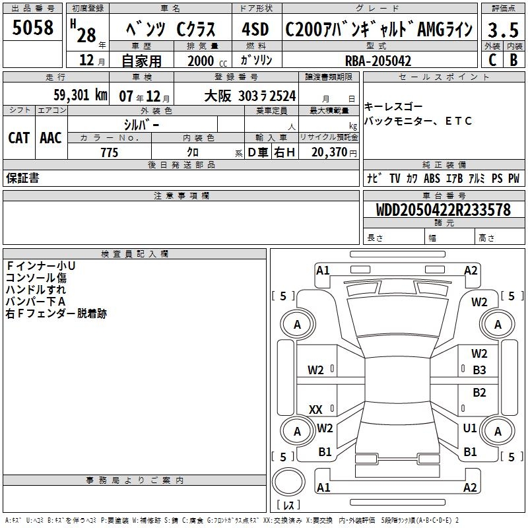Select the セールスポイント header

click(x=444, y=77)
